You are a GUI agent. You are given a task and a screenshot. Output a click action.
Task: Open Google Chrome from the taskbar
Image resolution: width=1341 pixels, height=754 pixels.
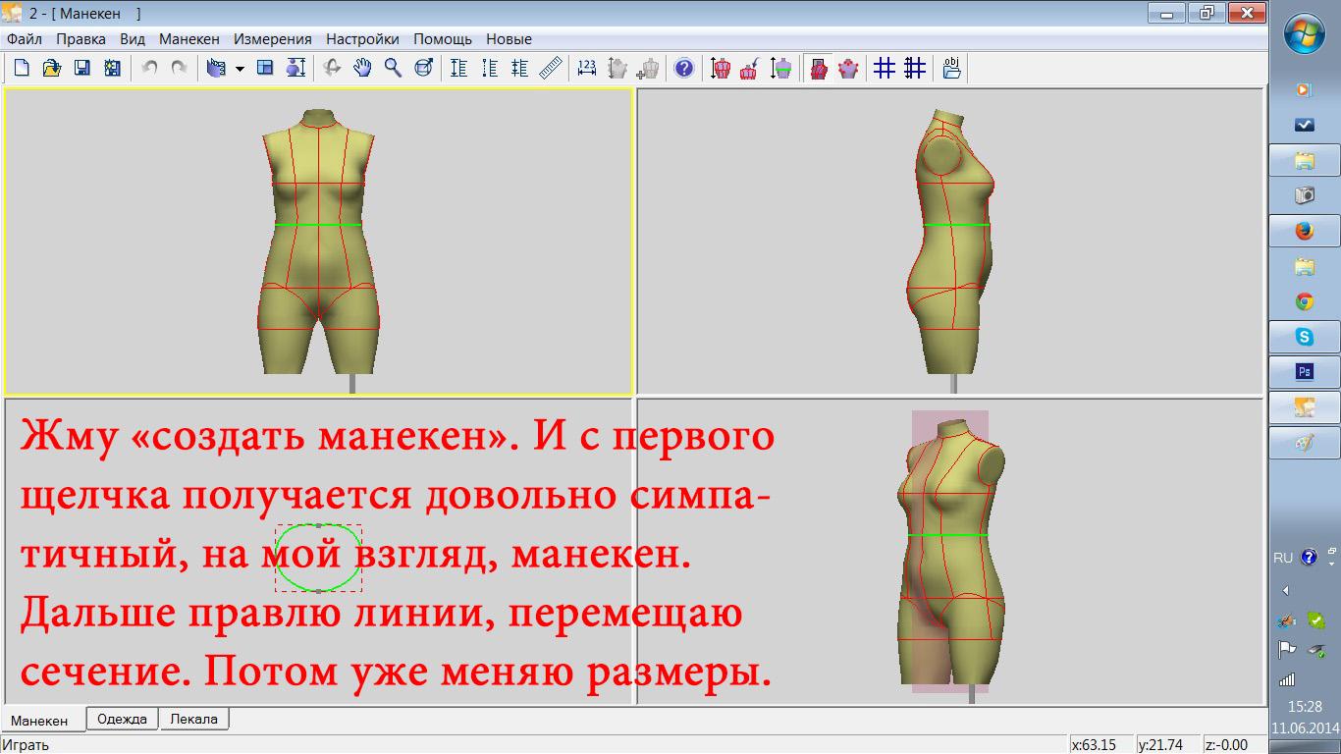pos(1305,301)
